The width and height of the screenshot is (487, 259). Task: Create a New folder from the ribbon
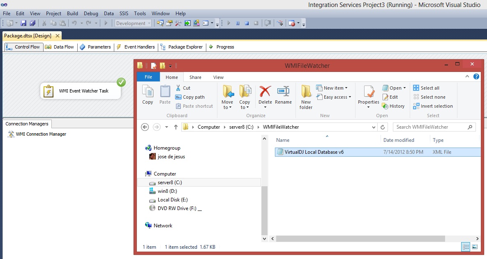point(306,97)
